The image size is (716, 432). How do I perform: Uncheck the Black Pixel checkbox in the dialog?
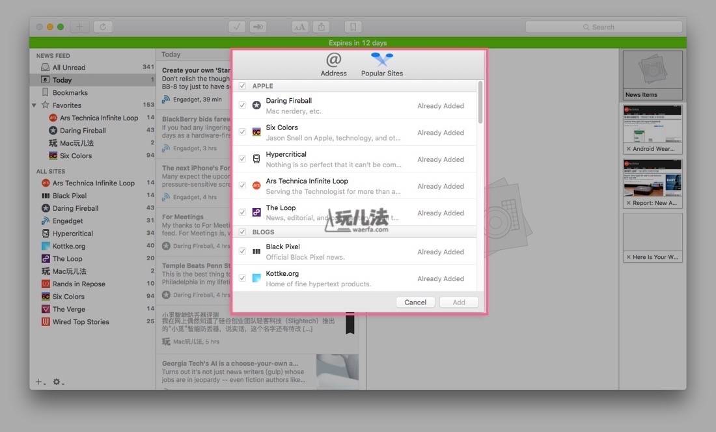coord(243,251)
